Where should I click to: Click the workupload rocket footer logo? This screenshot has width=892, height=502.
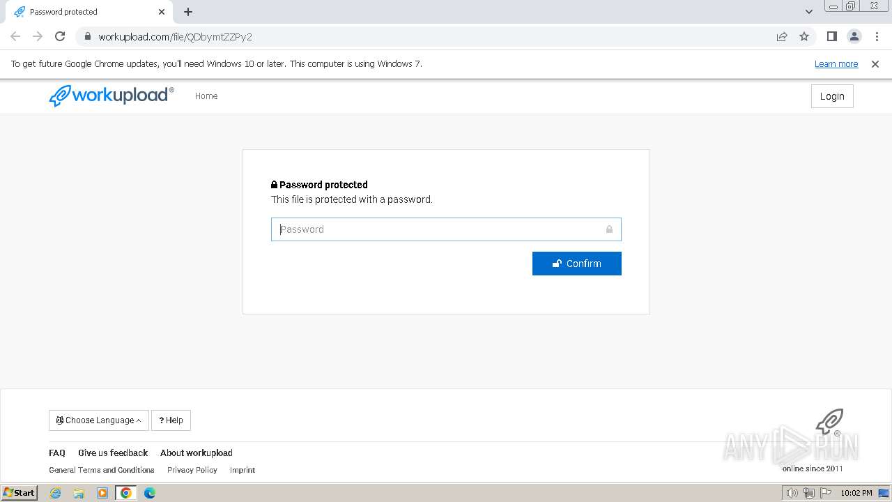(829, 423)
